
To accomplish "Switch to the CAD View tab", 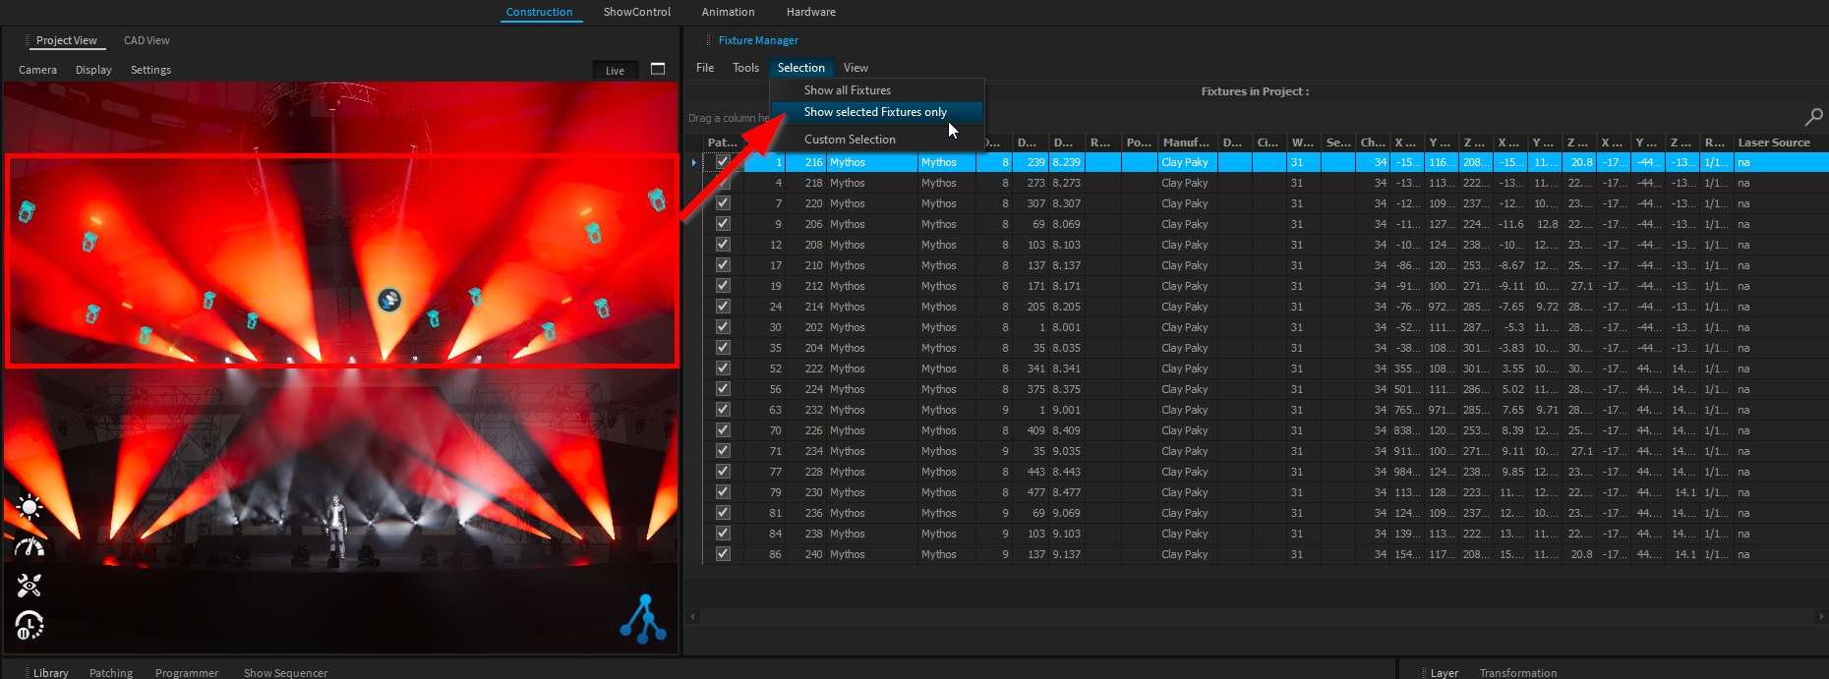I will coord(147,40).
